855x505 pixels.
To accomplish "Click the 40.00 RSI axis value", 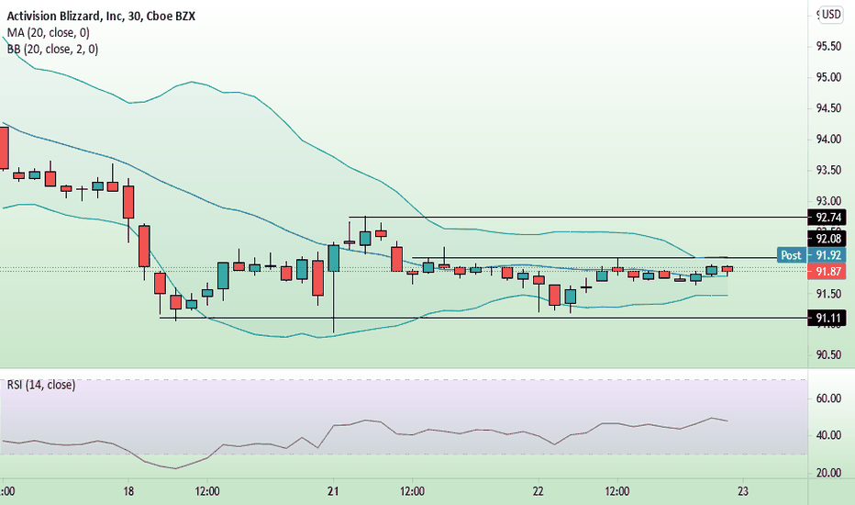I will click(x=828, y=435).
